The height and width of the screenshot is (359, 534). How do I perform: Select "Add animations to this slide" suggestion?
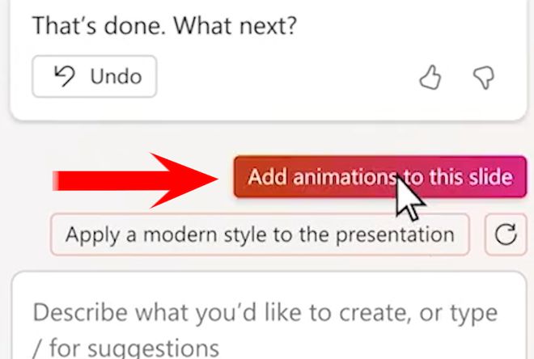[379, 177]
